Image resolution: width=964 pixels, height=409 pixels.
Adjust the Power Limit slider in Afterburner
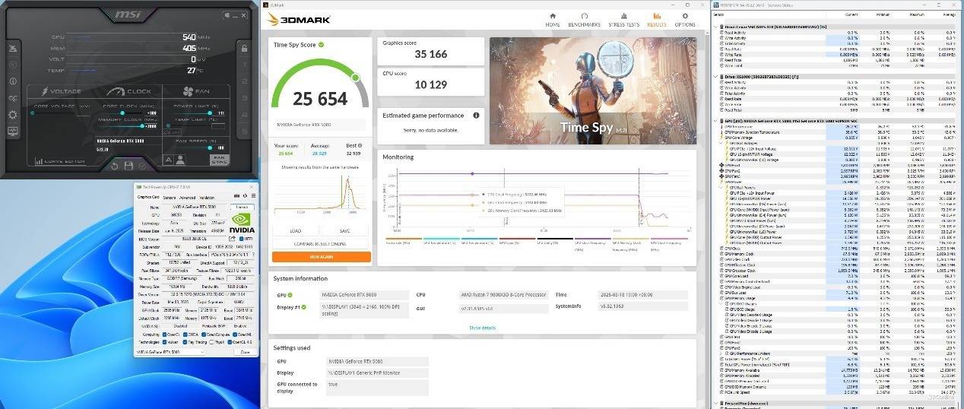(209, 113)
